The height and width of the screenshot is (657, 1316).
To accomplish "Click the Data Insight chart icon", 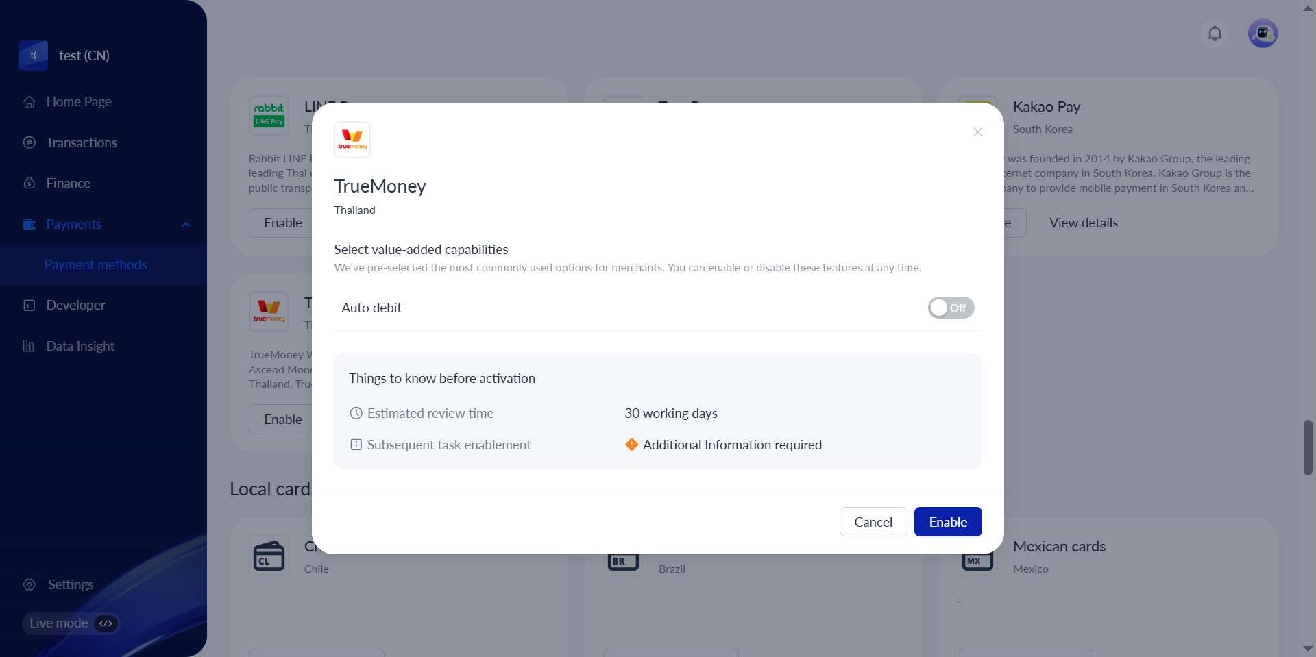I will pos(29,346).
